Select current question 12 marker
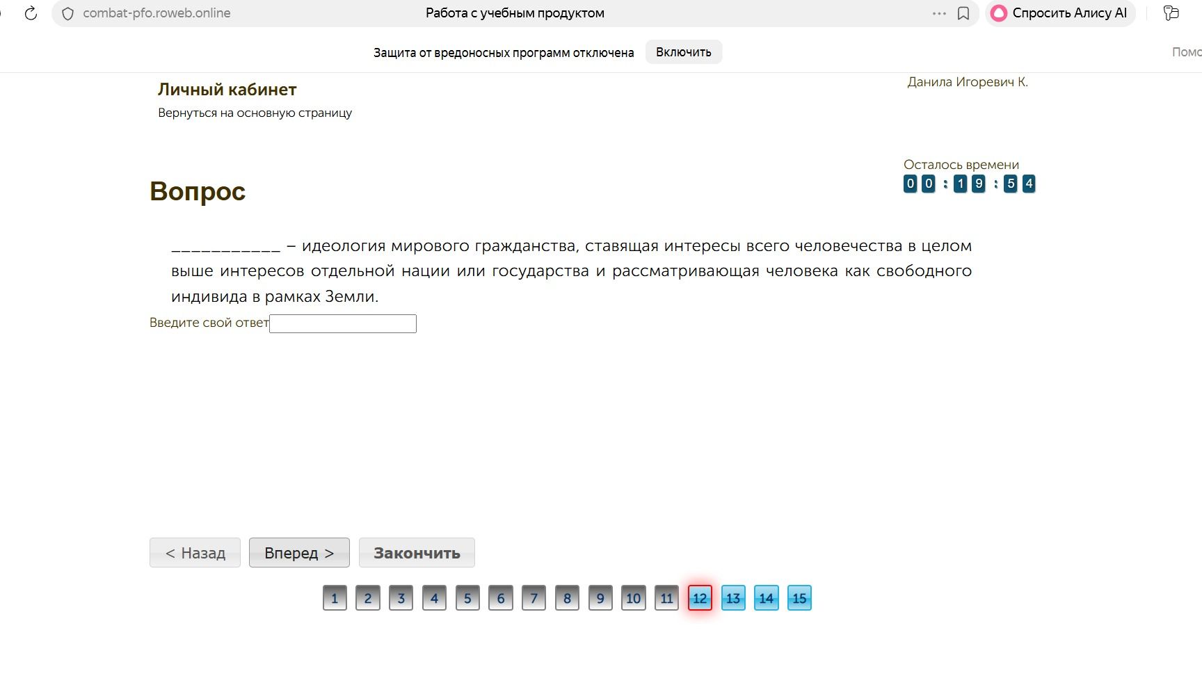This screenshot has width=1202, height=676. point(700,598)
